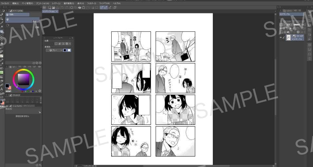This screenshot has height=167, width=313.
Task: Select the 4コマサンプル layer name
Action: point(297,39)
